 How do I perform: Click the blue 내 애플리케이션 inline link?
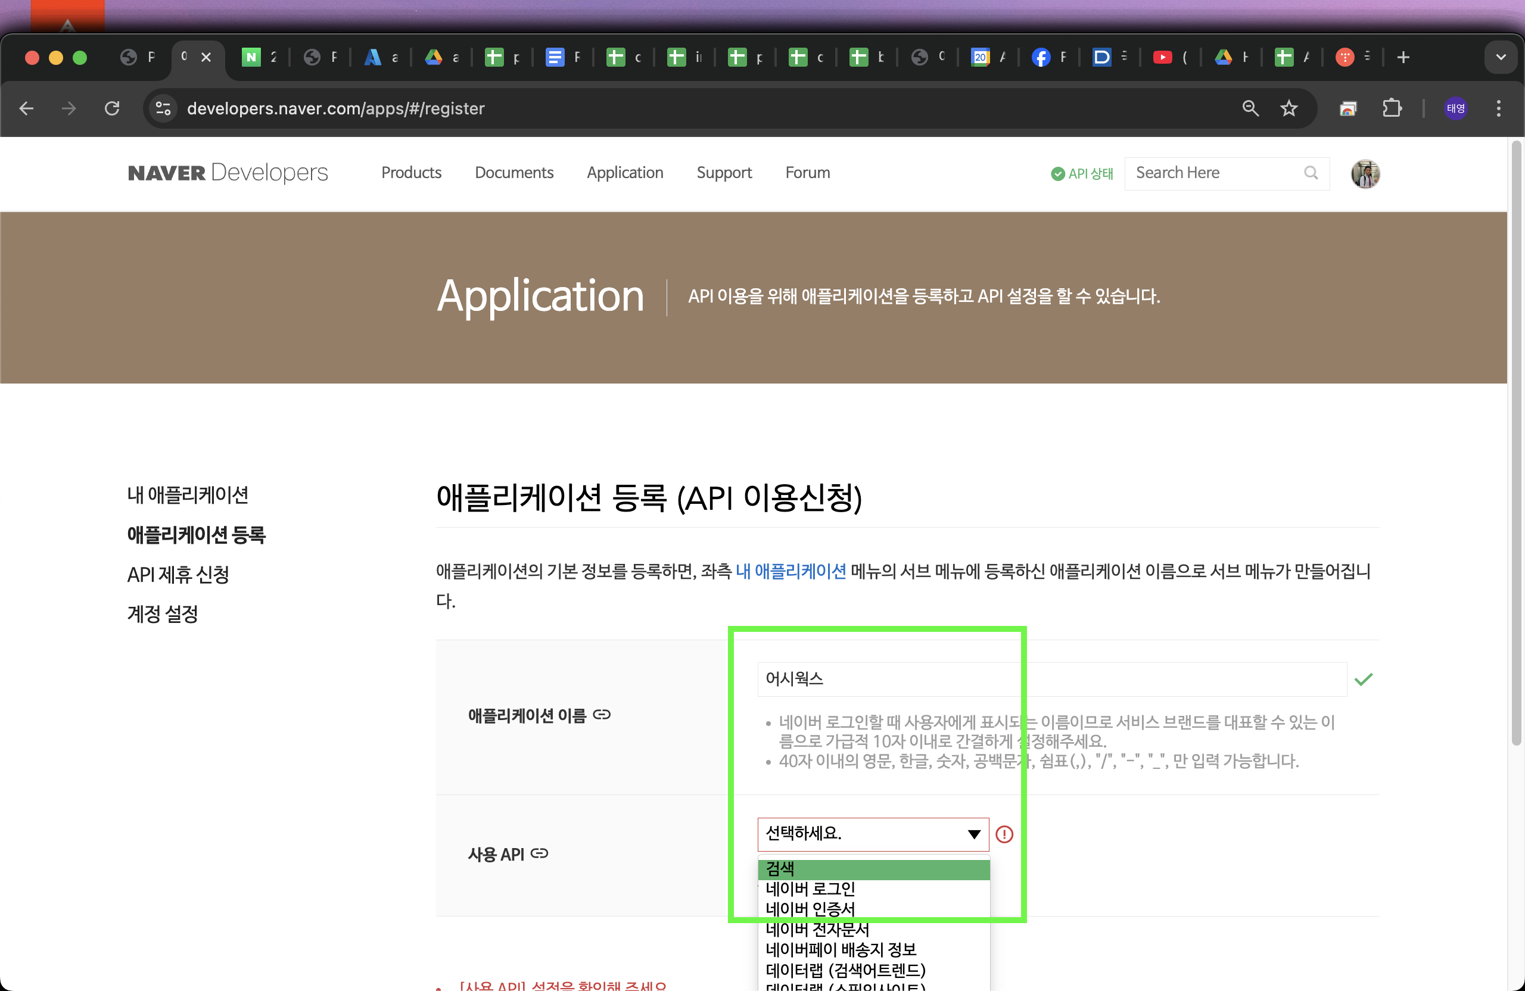[x=790, y=571]
